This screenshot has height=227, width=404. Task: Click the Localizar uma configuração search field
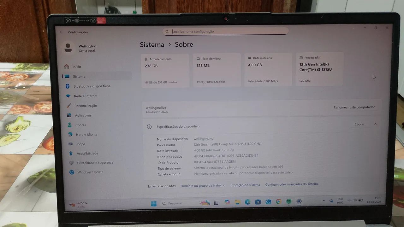pyautogui.click(x=225, y=31)
